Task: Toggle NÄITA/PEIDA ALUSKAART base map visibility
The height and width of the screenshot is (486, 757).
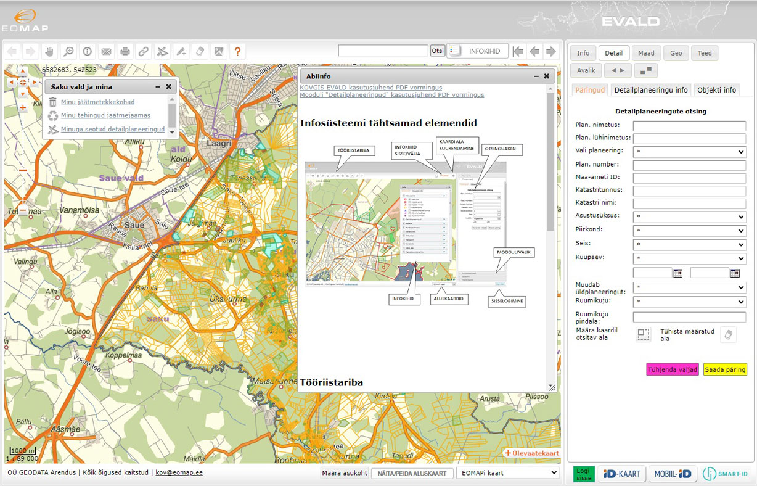Action: click(411, 473)
